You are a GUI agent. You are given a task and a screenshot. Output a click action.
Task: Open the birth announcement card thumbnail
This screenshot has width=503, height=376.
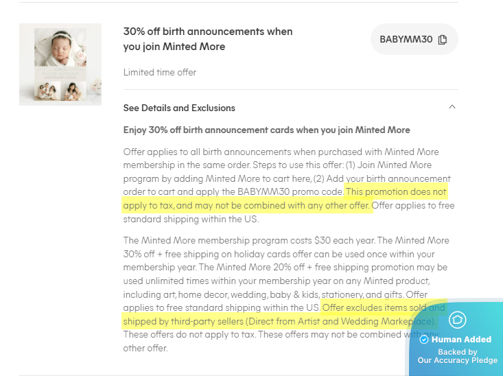pos(60,64)
